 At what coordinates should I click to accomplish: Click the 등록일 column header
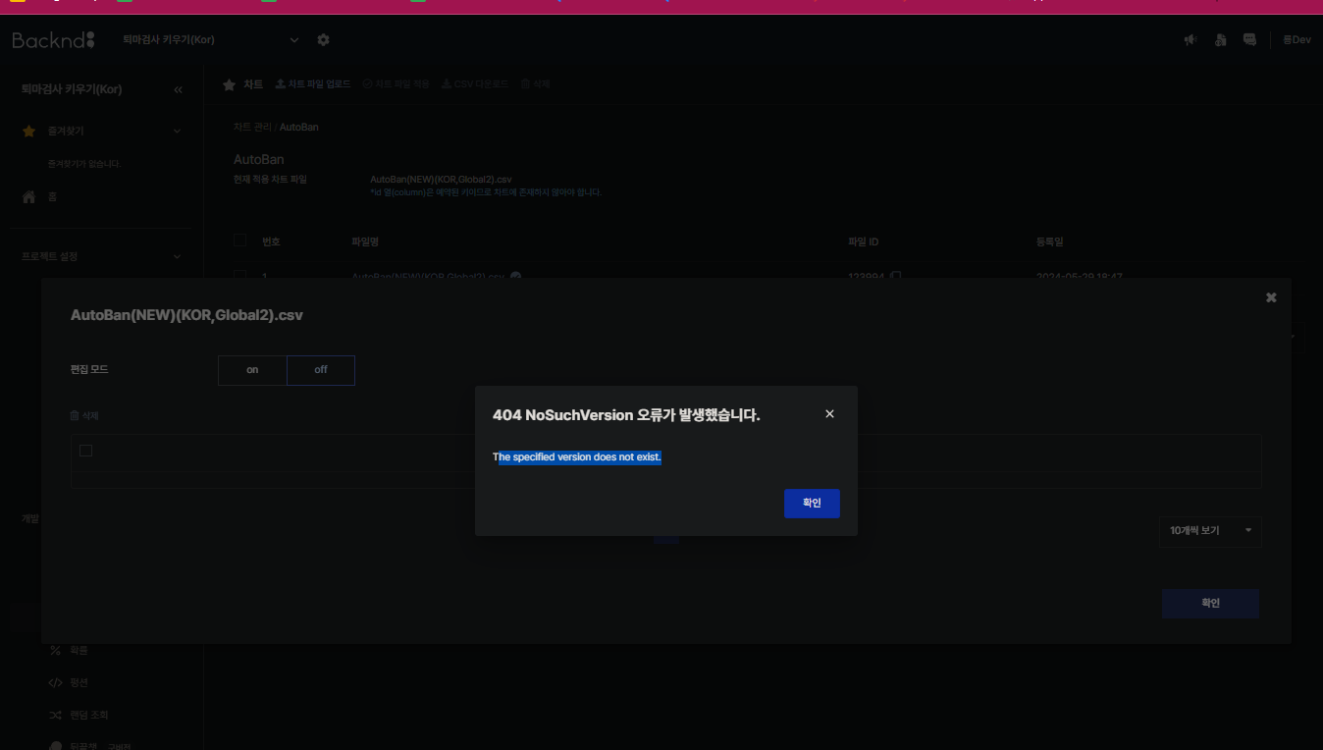pyautogui.click(x=1050, y=241)
